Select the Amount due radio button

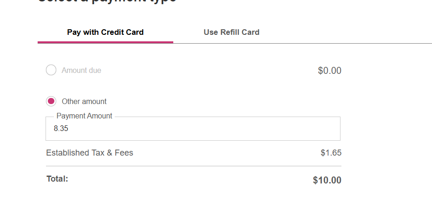(x=51, y=70)
